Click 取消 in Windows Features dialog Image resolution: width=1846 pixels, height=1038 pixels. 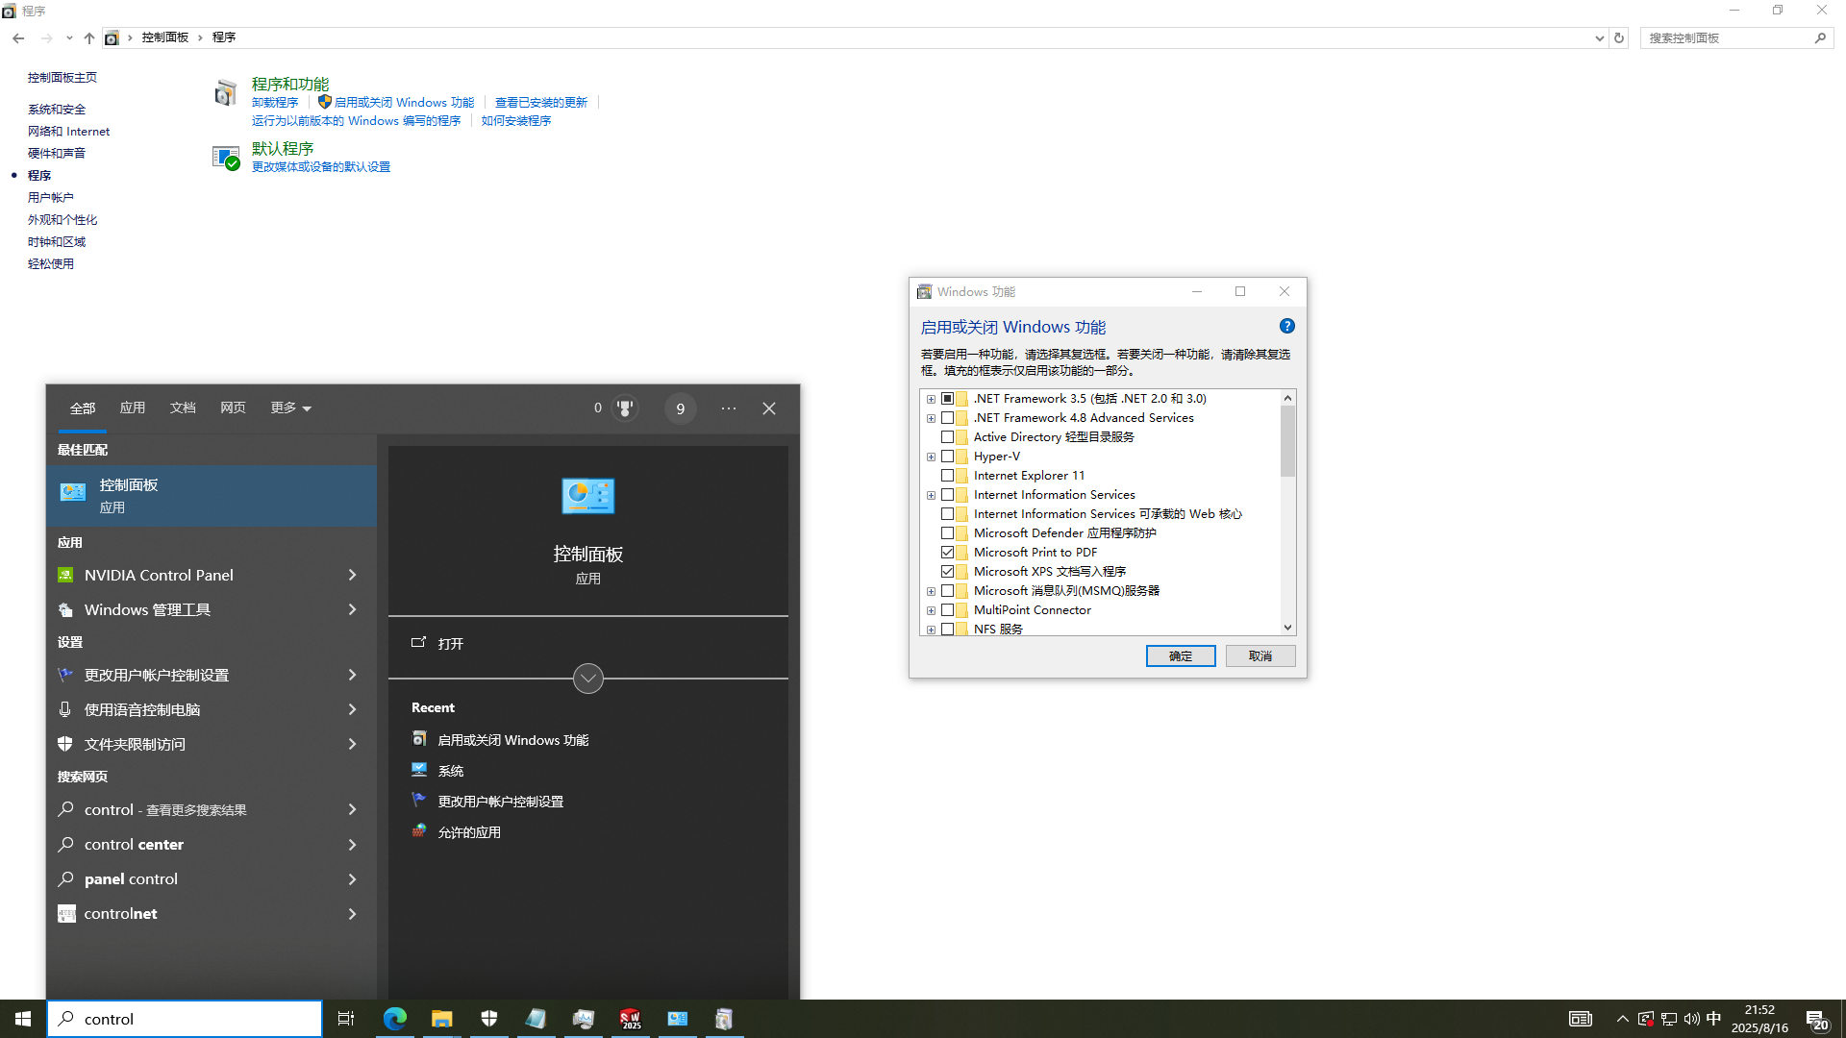pos(1260,655)
